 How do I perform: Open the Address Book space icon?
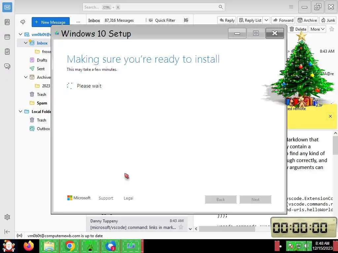[7, 22]
